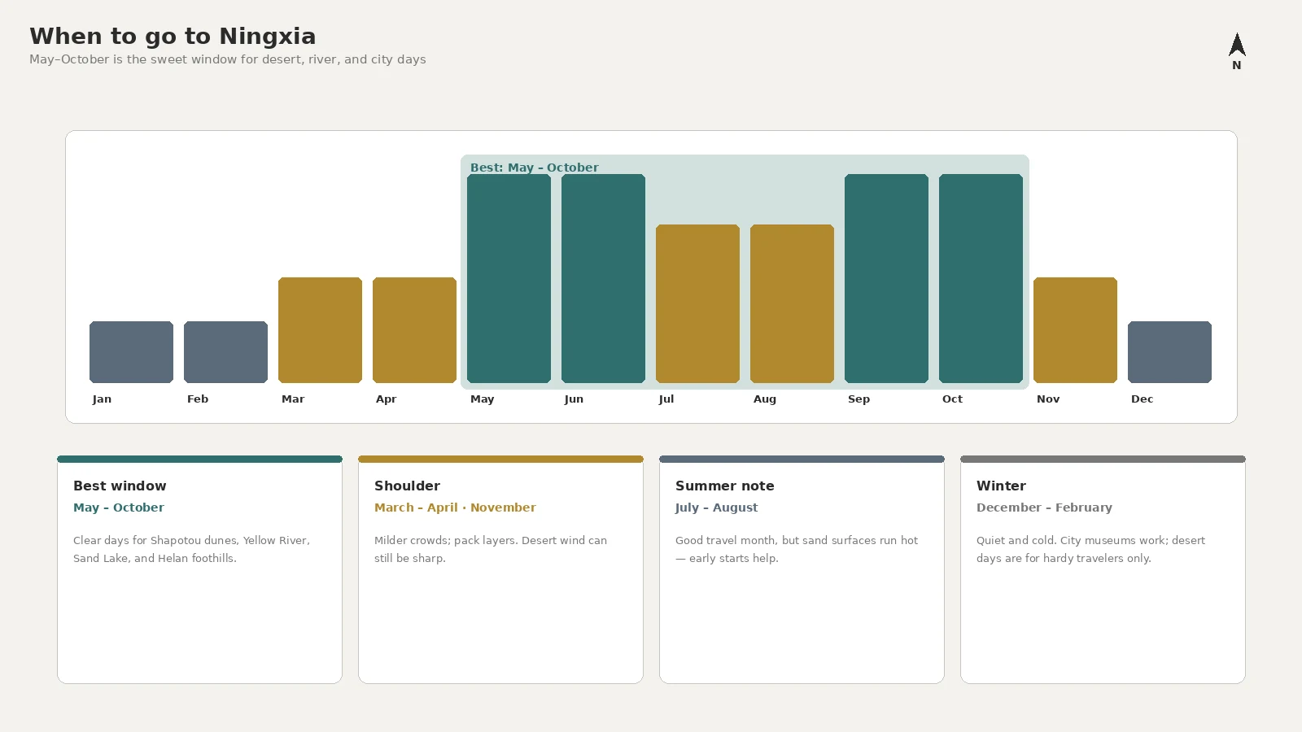Click the 'Best window' card heading
1302x732 pixels.
click(120, 486)
